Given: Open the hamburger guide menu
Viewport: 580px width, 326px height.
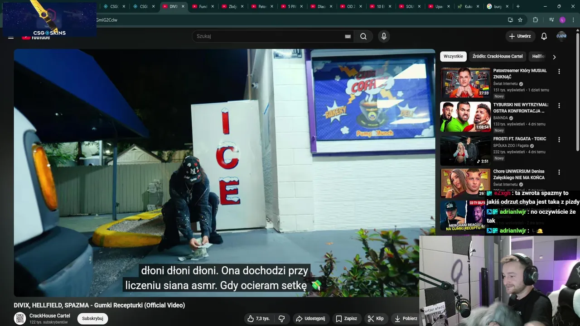Looking at the screenshot, I should coord(11,38).
